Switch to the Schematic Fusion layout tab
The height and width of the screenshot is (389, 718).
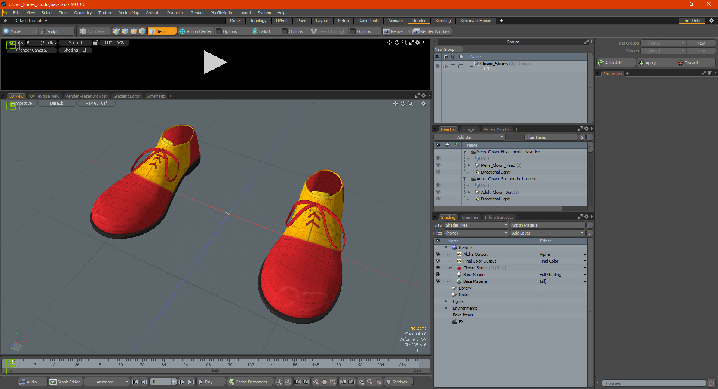point(476,21)
